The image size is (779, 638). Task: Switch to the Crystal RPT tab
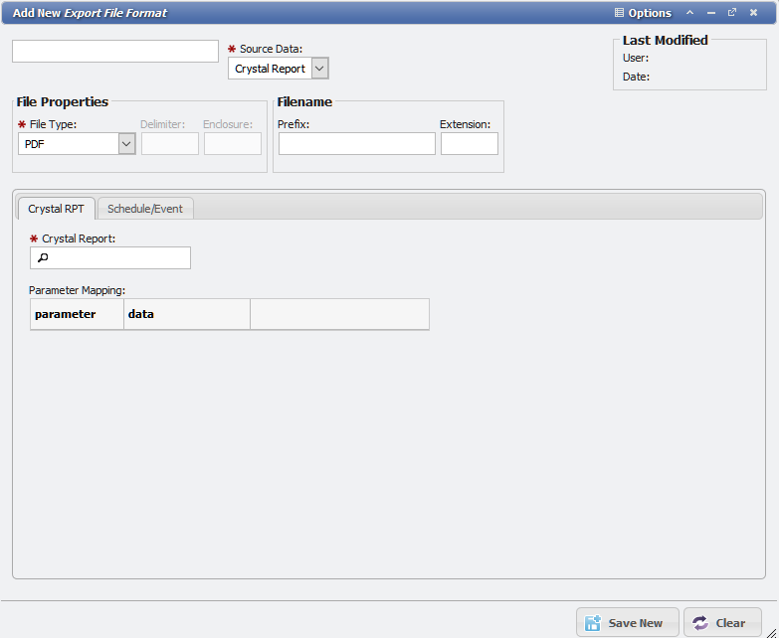pyautogui.click(x=56, y=209)
